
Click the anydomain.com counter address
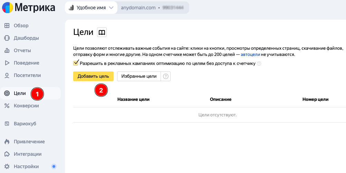point(138,8)
